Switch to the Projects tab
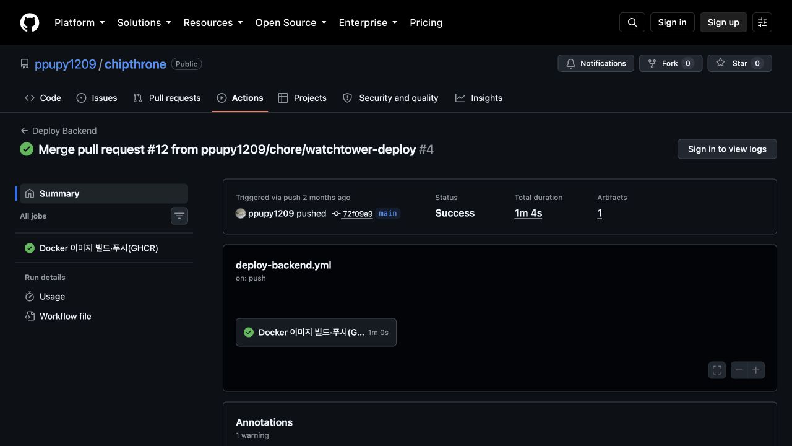This screenshot has height=446, width=792. point(303,98)
